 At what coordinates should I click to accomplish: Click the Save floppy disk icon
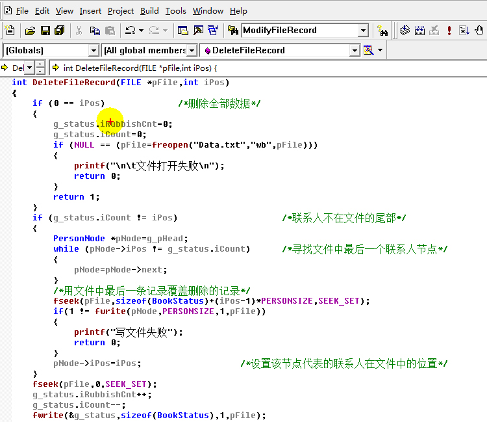click(45, 31)
